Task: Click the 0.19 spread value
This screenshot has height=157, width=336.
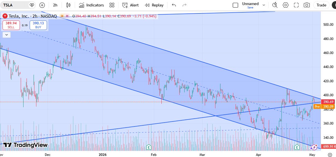Action: coord(25,25)
